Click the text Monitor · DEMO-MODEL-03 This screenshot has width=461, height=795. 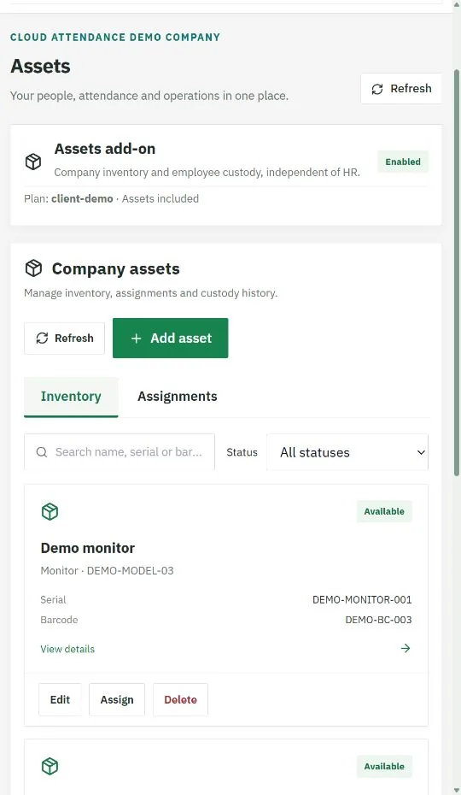pos(107,571)
